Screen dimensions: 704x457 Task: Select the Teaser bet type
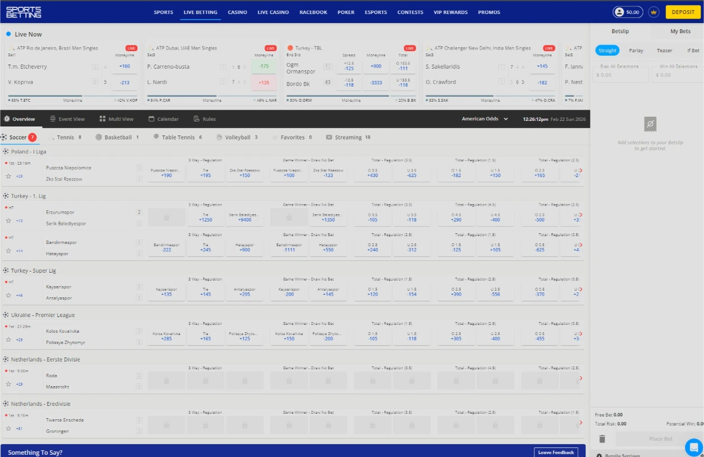pyautogui.click(x=665, y=51)
